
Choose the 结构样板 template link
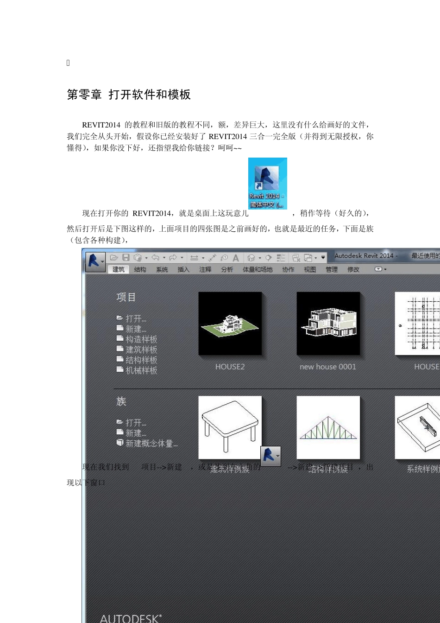[141, 360]
